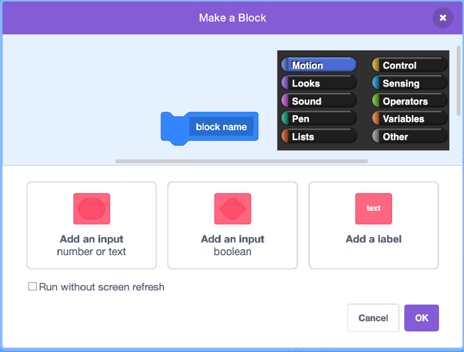Select the Sound category
Screen dimensions: 464x352
318,101
